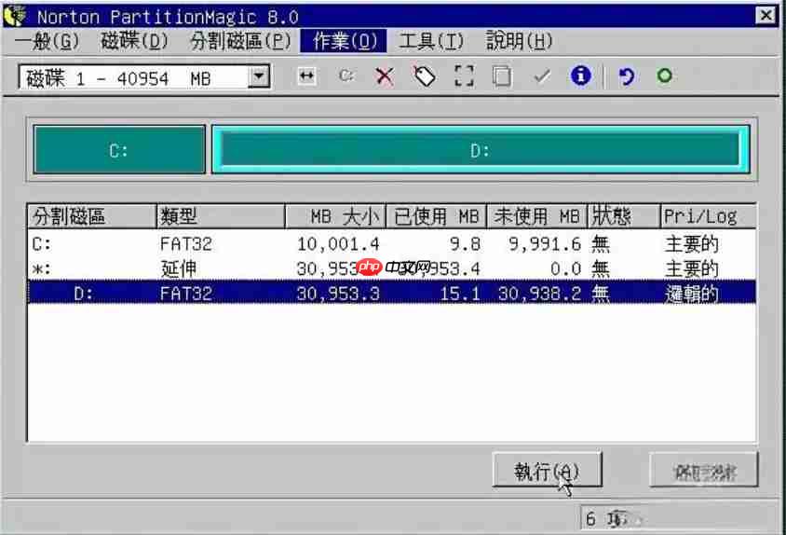Click the grey checkmark check icon
This screenshot has width=786, height=535.
(542, 76)
